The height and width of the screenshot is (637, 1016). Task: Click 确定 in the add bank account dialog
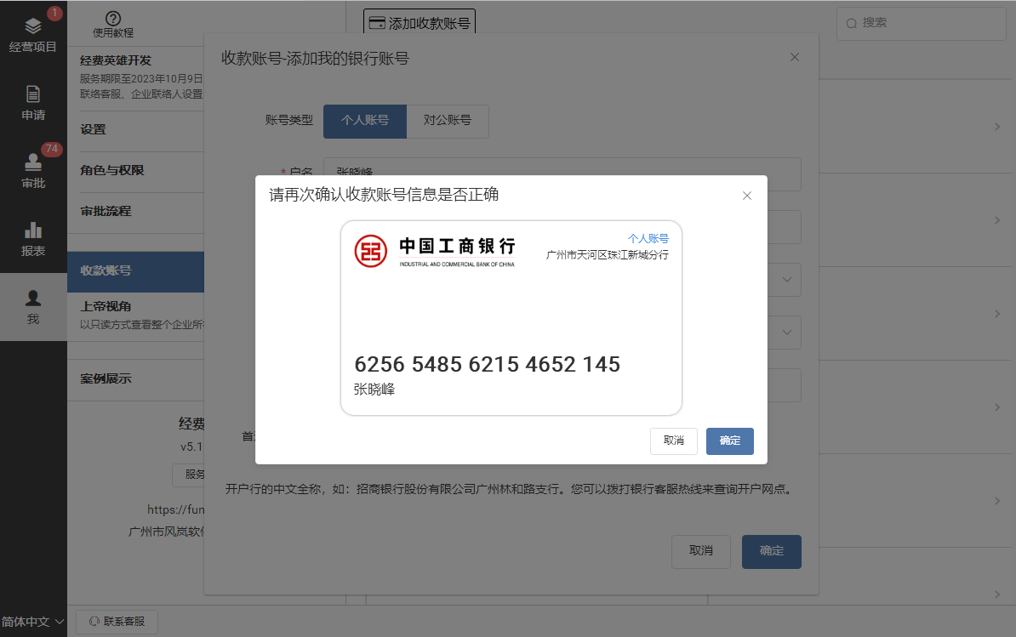(772, 552)
